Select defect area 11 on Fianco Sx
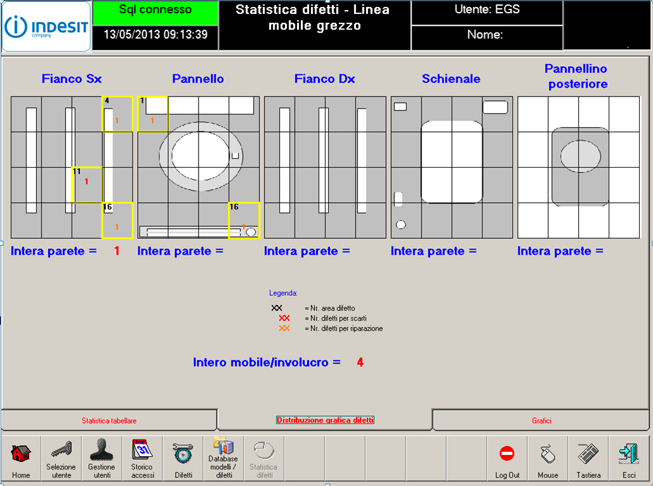The image size is (653, 486). [87, 185]
